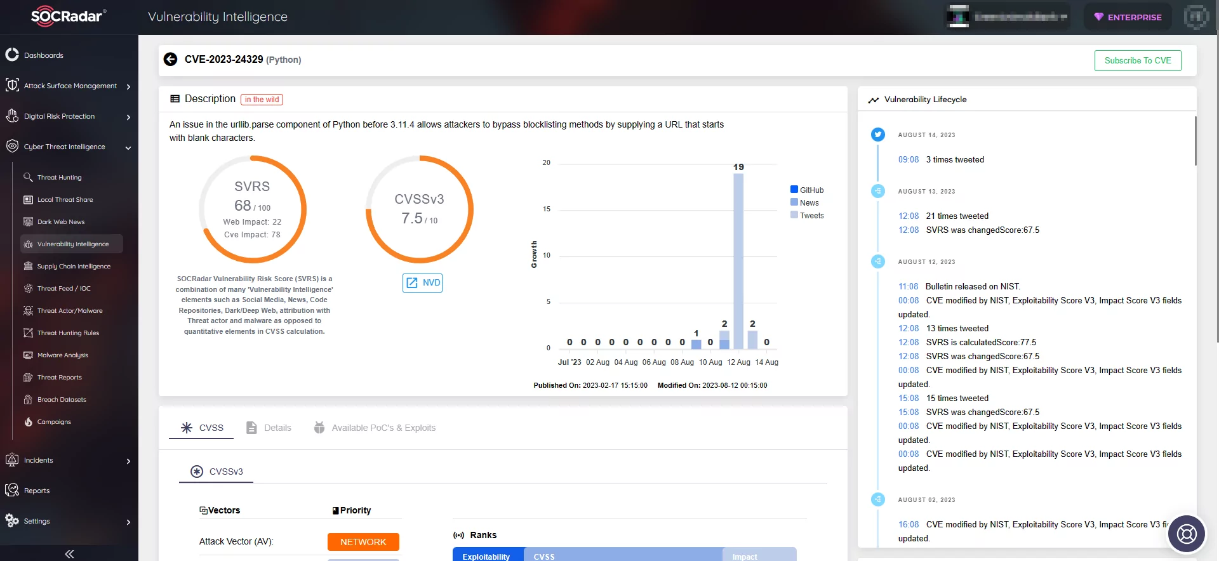The height and width of the screenshot is (561, 1219).
Task: Click the Vulnerability Intelligence bug icon
Action: (x=28, y=244)
